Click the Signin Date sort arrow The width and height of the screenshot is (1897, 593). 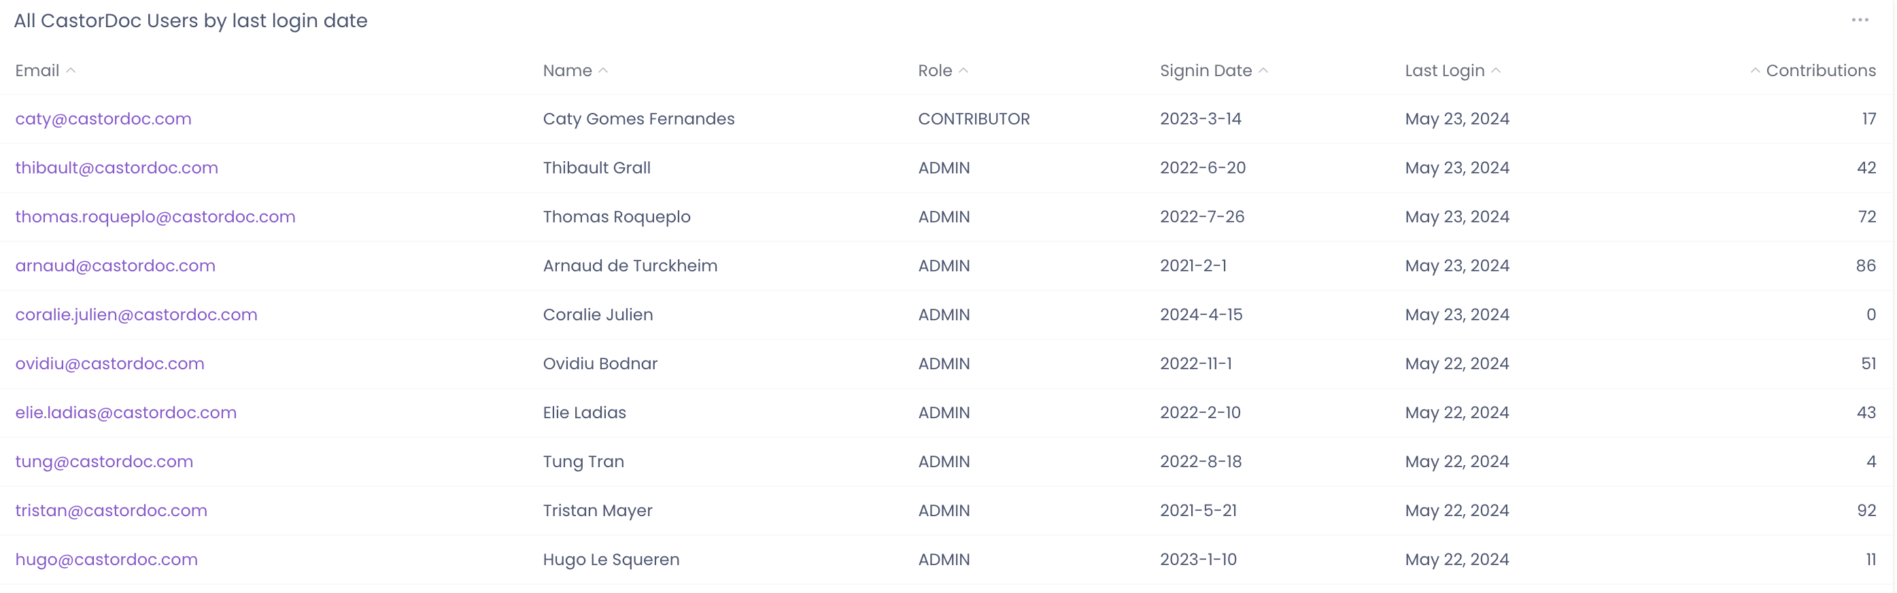1263,71
